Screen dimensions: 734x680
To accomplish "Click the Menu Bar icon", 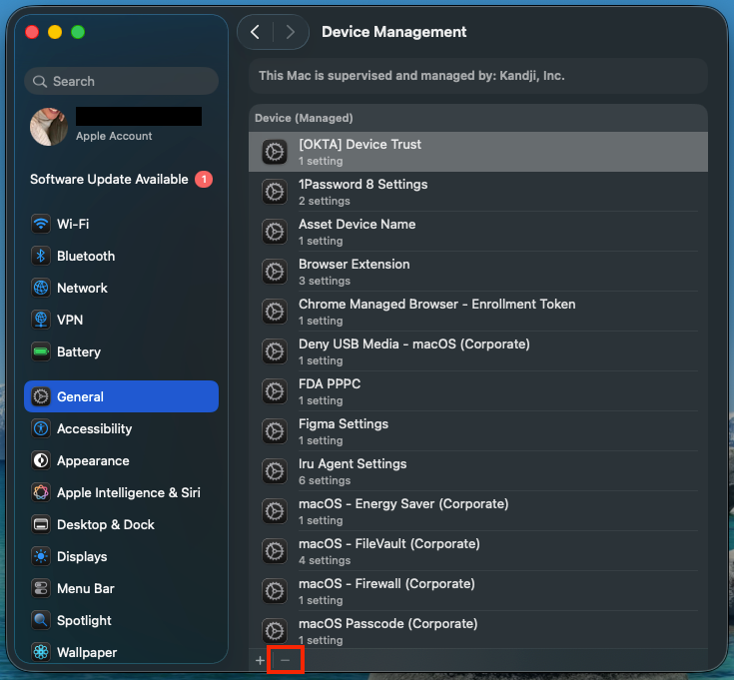I will point(41,588).
